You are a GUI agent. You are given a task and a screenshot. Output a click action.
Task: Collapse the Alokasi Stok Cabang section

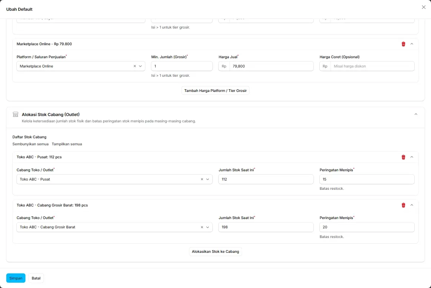416,114
